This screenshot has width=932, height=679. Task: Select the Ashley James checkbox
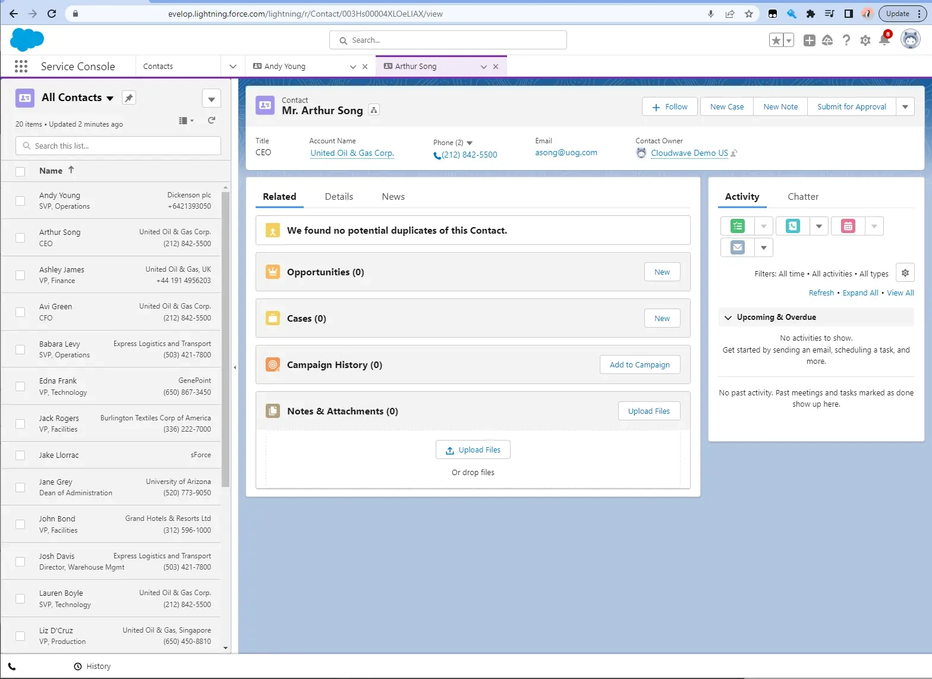coord(20,275)
